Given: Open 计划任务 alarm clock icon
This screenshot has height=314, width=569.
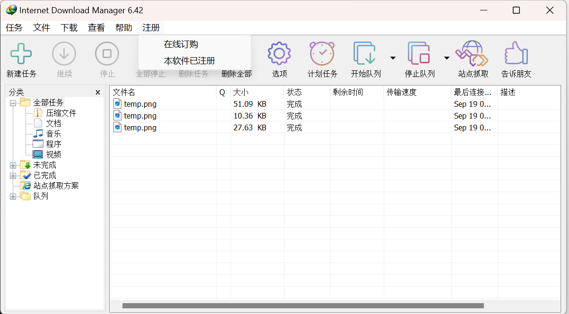Looking at the screenshot, I should click(x=322, y=53).
